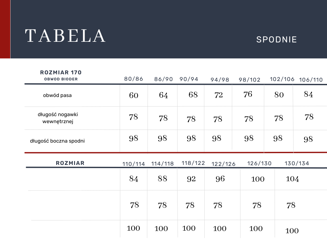Click the value 104 cell
This screenshot has width=327, height=245.
(x=292, y=179)
